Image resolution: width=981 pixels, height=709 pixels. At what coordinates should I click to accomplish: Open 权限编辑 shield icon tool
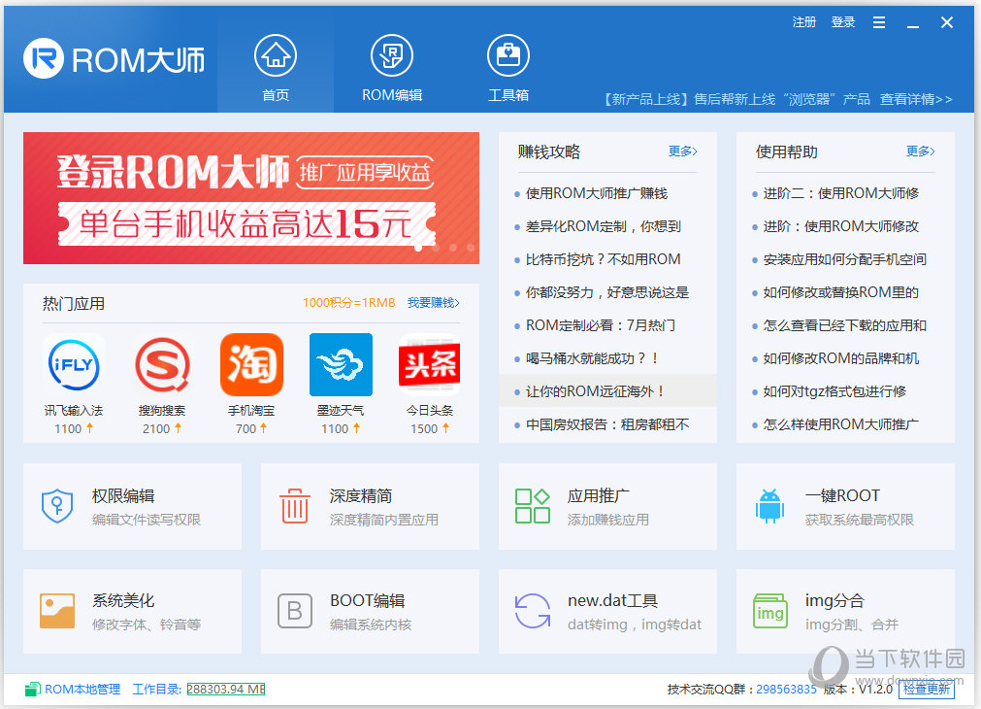point(57,506)
